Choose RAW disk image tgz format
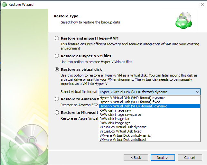 [x=114, y=123]
